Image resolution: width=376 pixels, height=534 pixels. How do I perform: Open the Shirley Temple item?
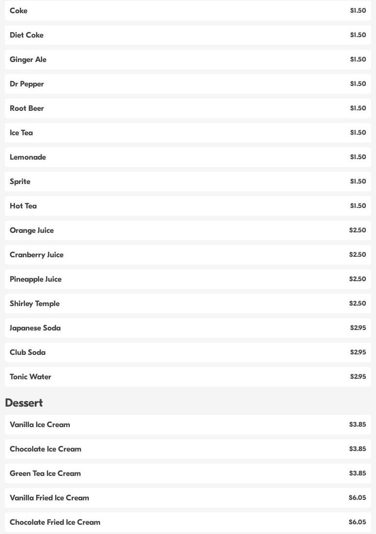tap(35, 304)
